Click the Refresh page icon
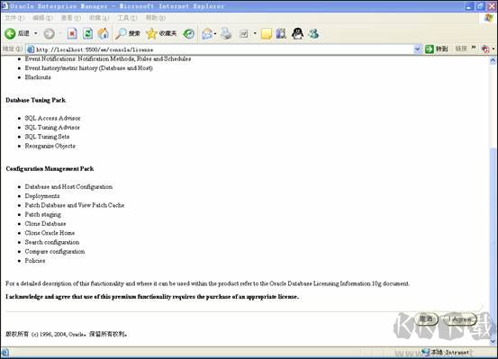 click(x=87, y=33)
